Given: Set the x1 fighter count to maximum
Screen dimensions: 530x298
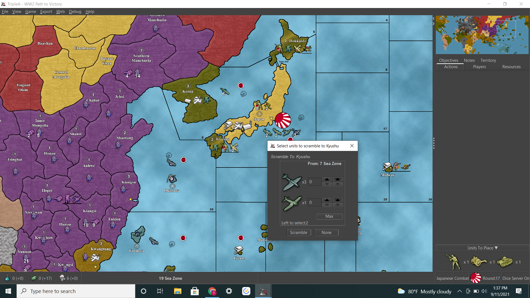Looking at the screenshot, I should 338,200.
